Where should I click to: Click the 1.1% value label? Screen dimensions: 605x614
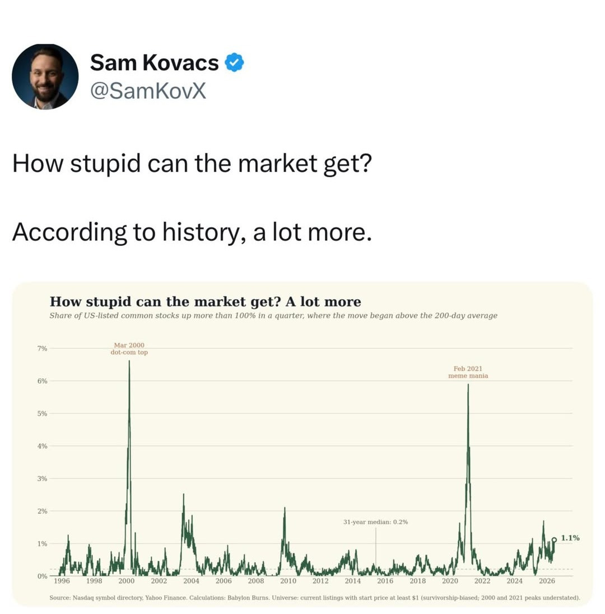pyautogui.click(x=570, y=538)
